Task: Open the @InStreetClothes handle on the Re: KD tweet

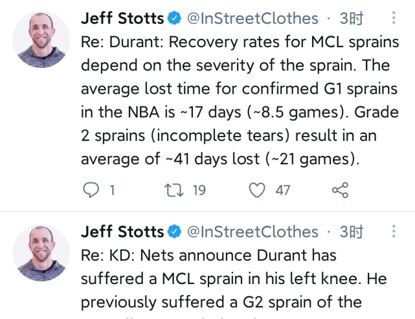Action: [x=252, y=232]
